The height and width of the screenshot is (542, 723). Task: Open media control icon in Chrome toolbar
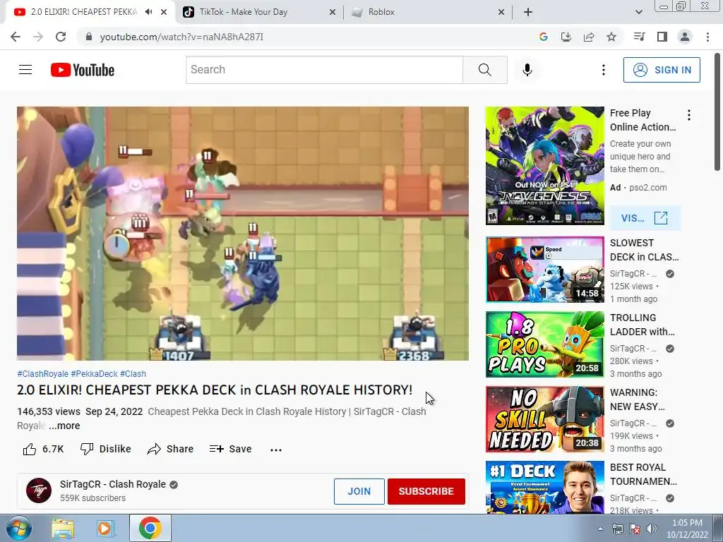coord(639,37)
